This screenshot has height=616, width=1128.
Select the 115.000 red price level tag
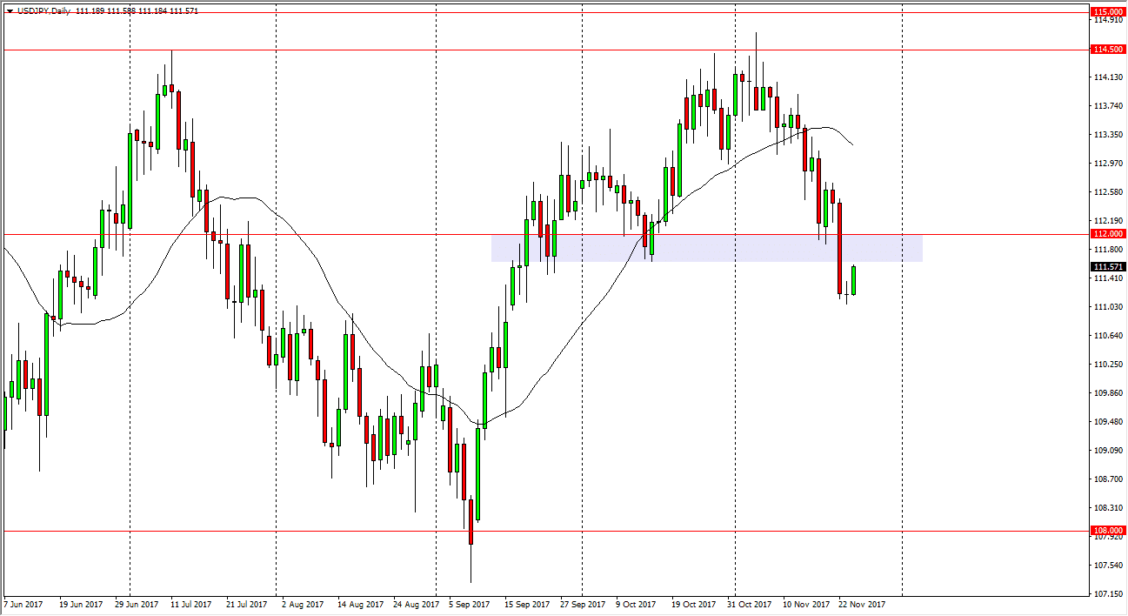point(1107,12)
